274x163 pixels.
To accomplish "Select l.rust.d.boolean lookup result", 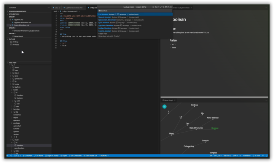I will [x=135, y=31].
